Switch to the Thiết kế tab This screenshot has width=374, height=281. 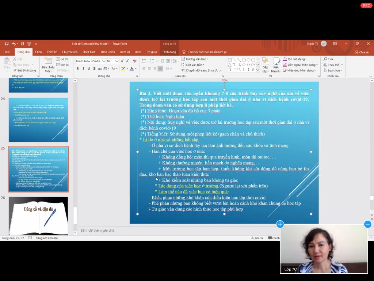click(52, 52)
